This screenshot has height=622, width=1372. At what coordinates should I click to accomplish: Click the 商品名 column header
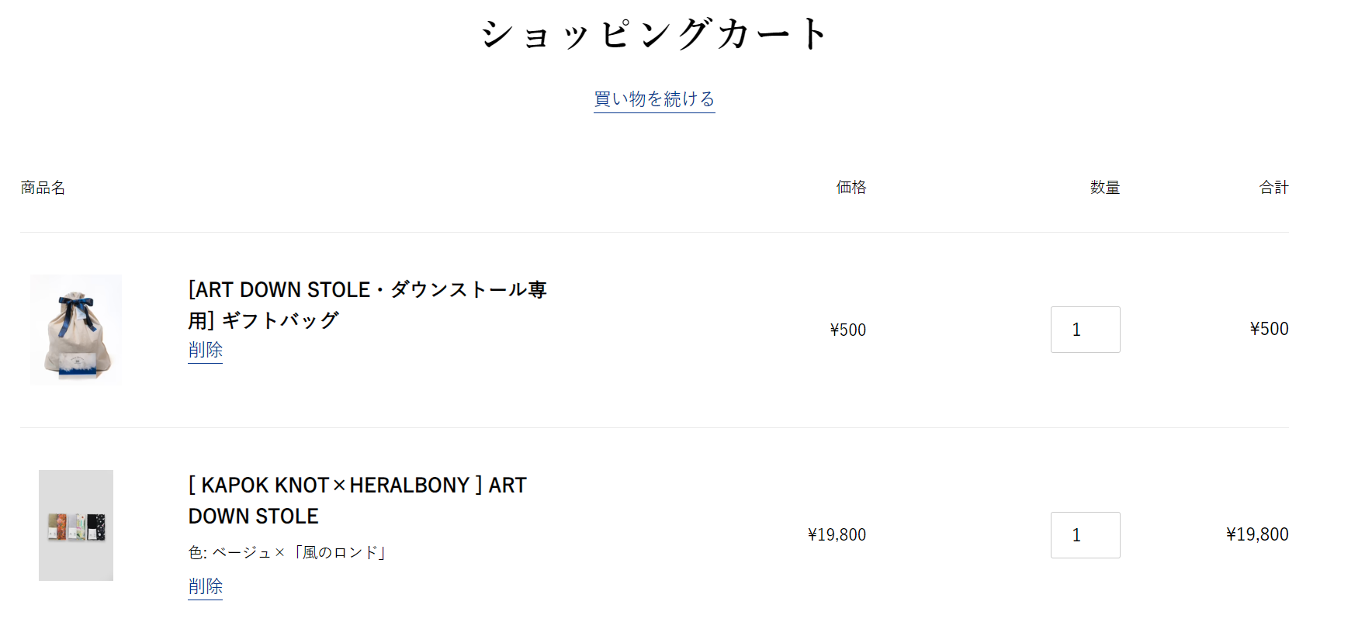coord(43,188)
